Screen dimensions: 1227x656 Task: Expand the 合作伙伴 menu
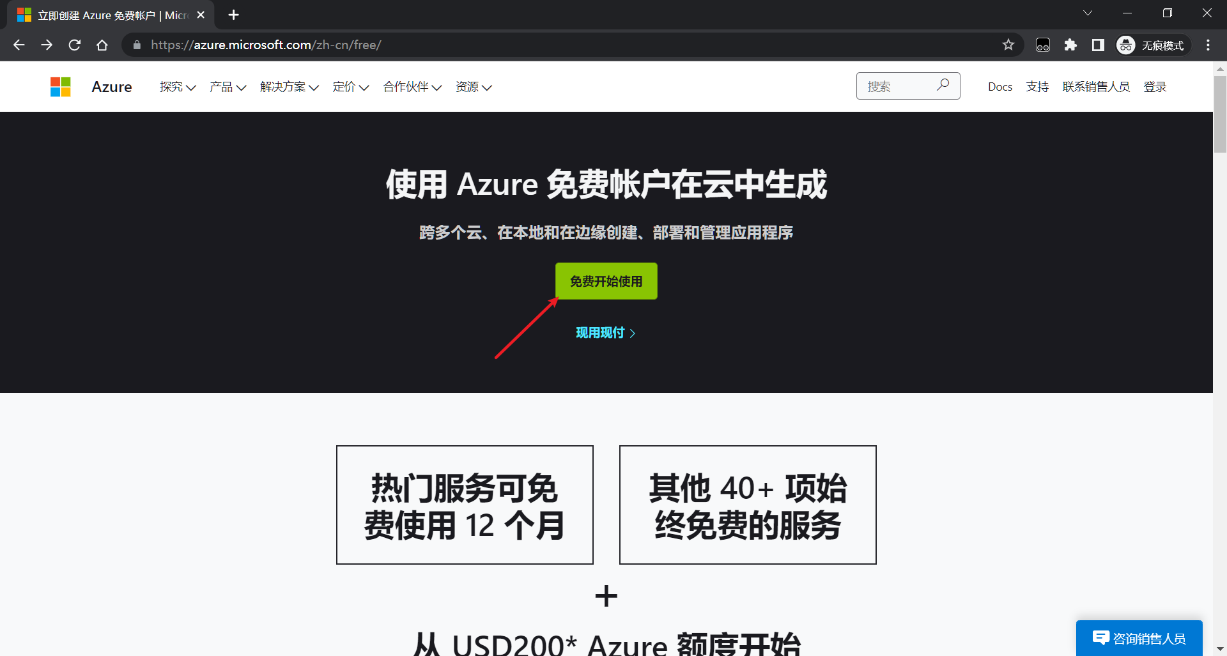click(412, 87)
